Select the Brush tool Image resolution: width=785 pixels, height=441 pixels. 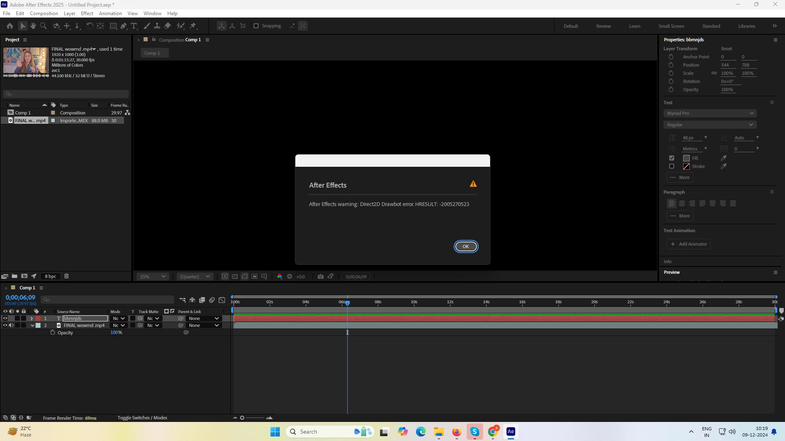pyautogui.click(x=147, y=26)
